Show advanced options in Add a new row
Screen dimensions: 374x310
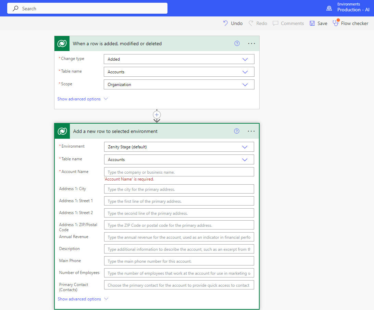tap(83, 299)
